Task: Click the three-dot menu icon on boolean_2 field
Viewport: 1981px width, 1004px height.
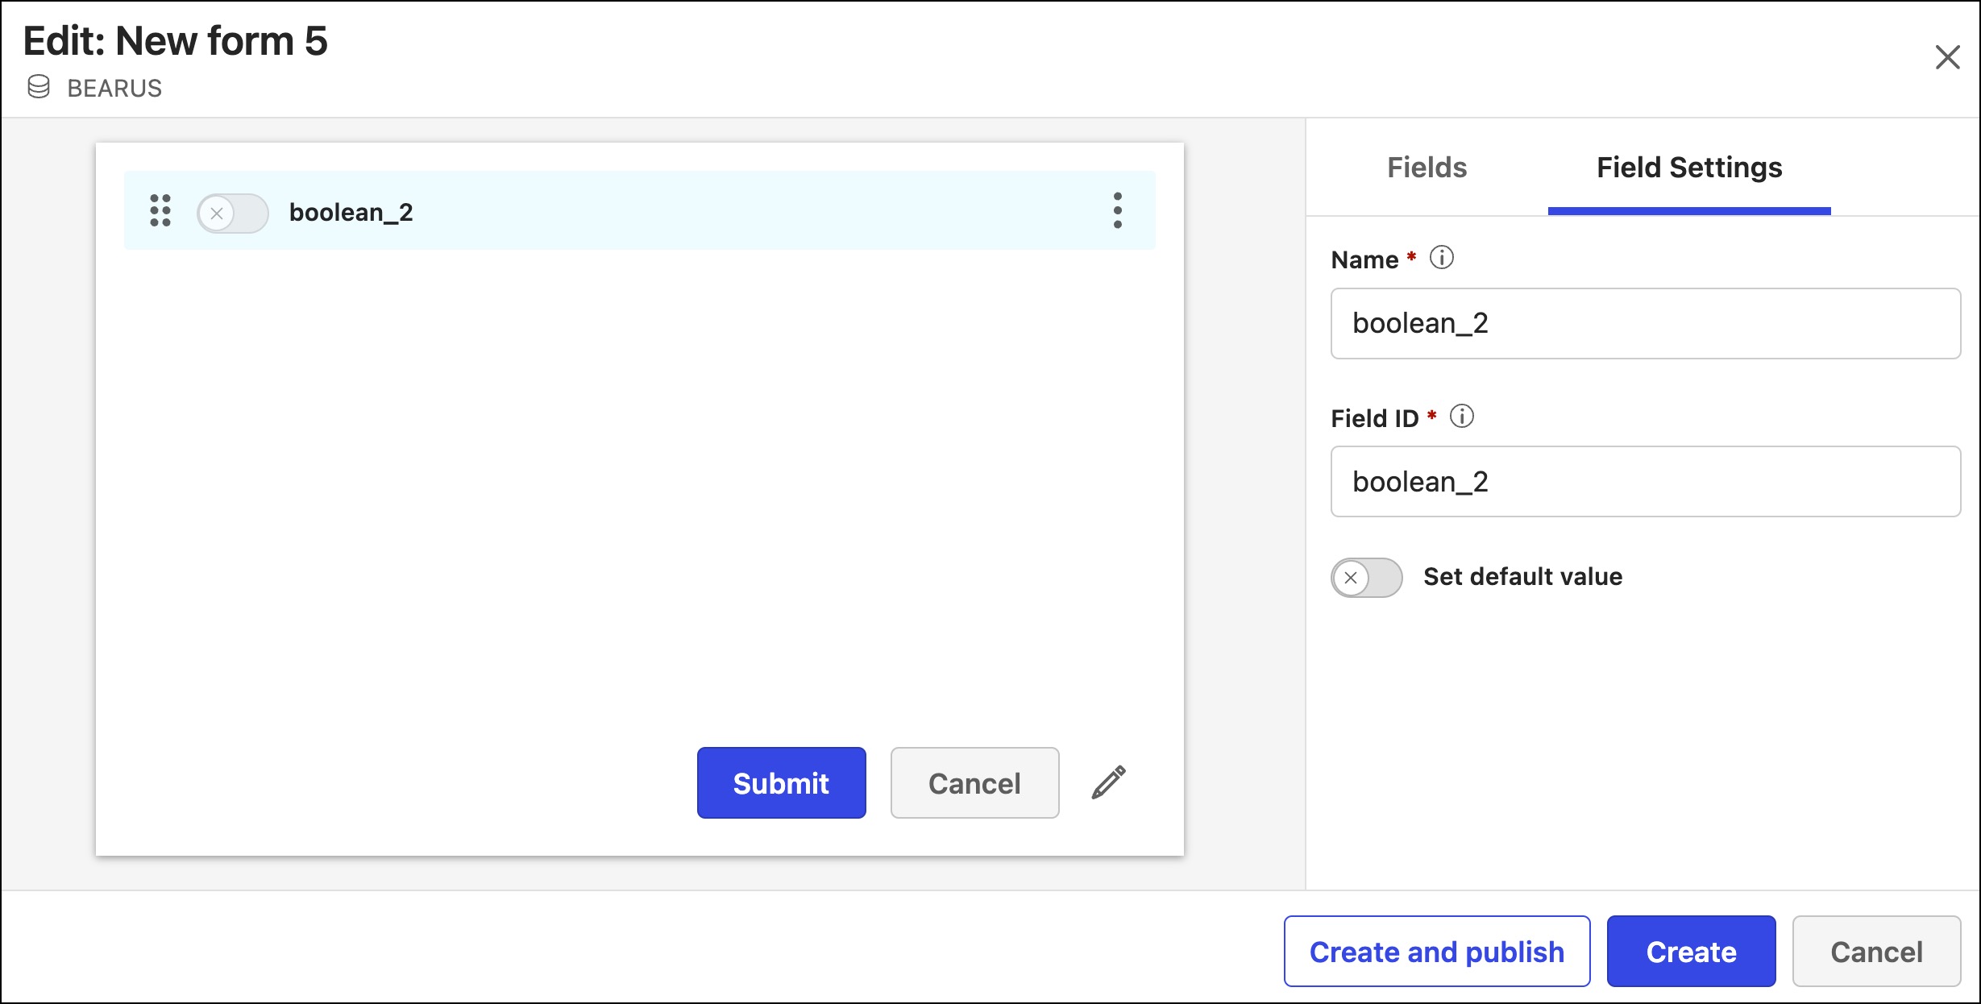Action: (1115, 211)
